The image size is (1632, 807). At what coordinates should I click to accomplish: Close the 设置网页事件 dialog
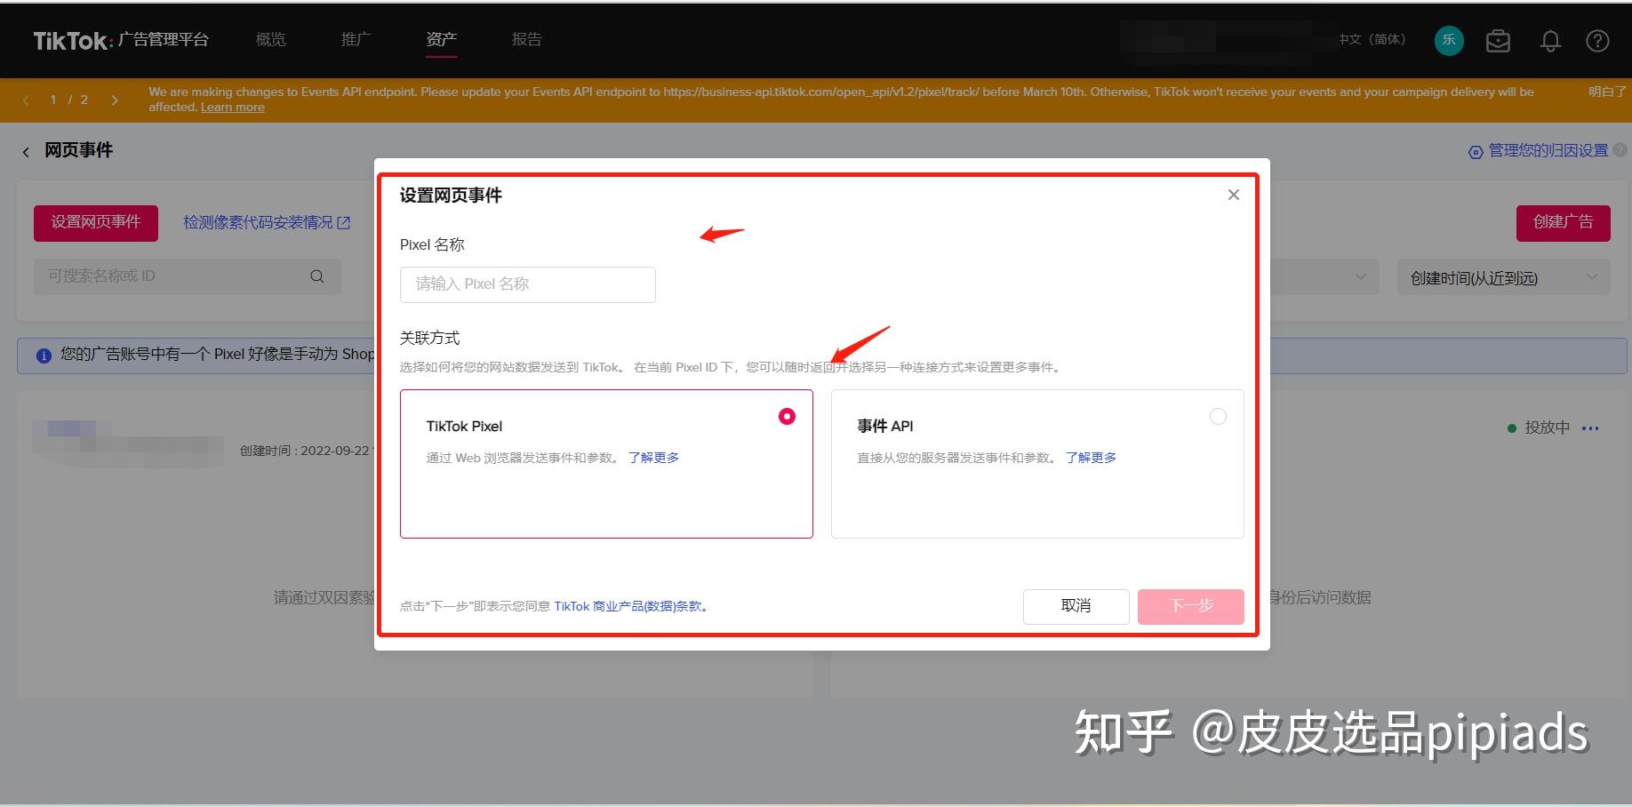tap(1233, 195)
